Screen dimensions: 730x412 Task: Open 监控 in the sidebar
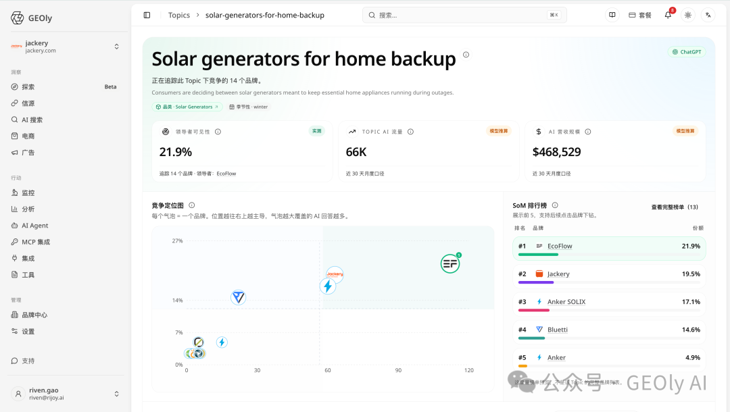(64, 192)
